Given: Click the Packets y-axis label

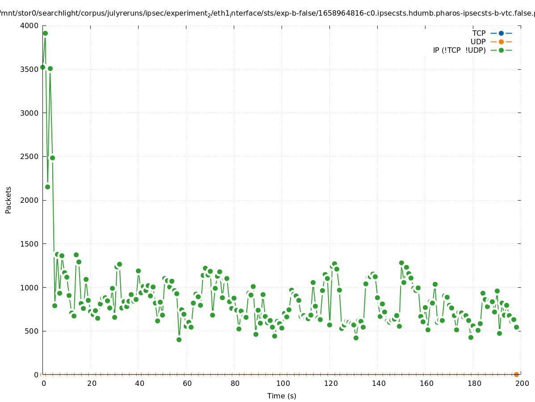Looking at the screenshot, I should (8, 200).
